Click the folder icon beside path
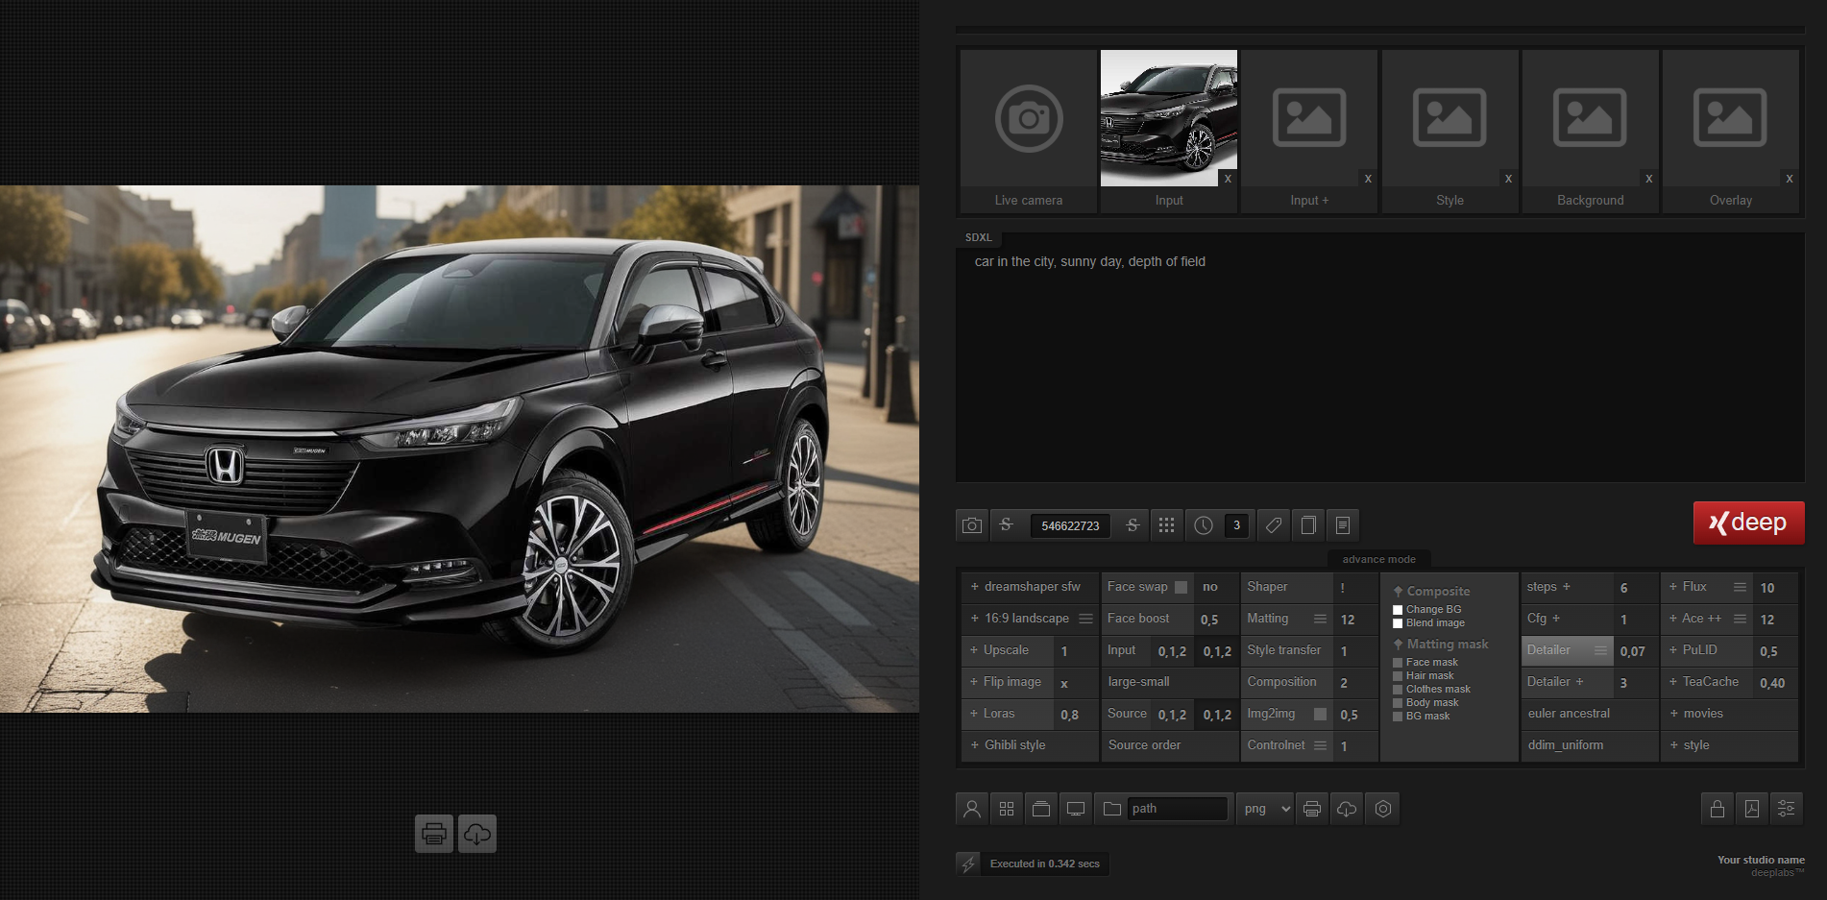Screen dimensions: 1827x900 1112,809
